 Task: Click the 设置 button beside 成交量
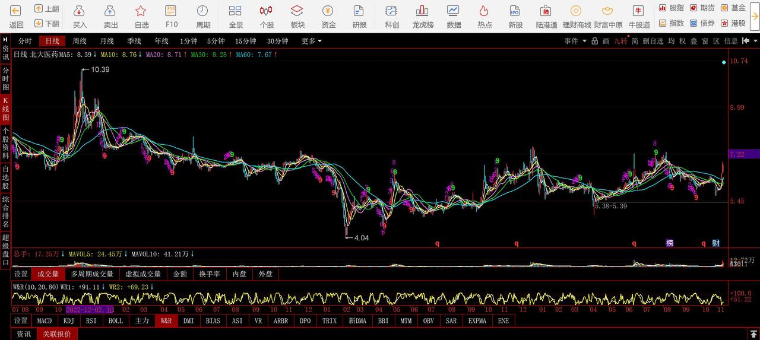point(21,274)
